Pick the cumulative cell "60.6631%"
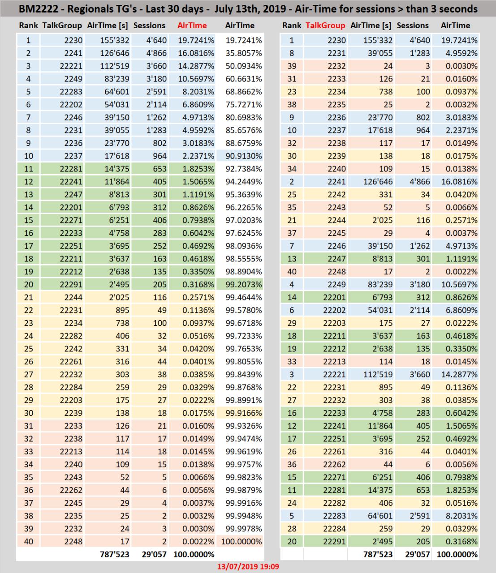The height and width of the screenshot is (573, 496). (240, 79)
